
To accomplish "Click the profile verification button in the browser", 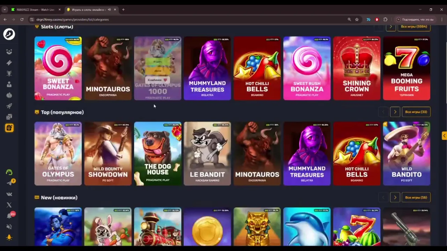I will 415,20.
